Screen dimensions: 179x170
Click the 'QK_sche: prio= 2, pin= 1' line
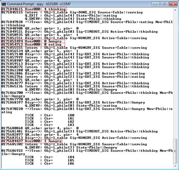(40, 80)
